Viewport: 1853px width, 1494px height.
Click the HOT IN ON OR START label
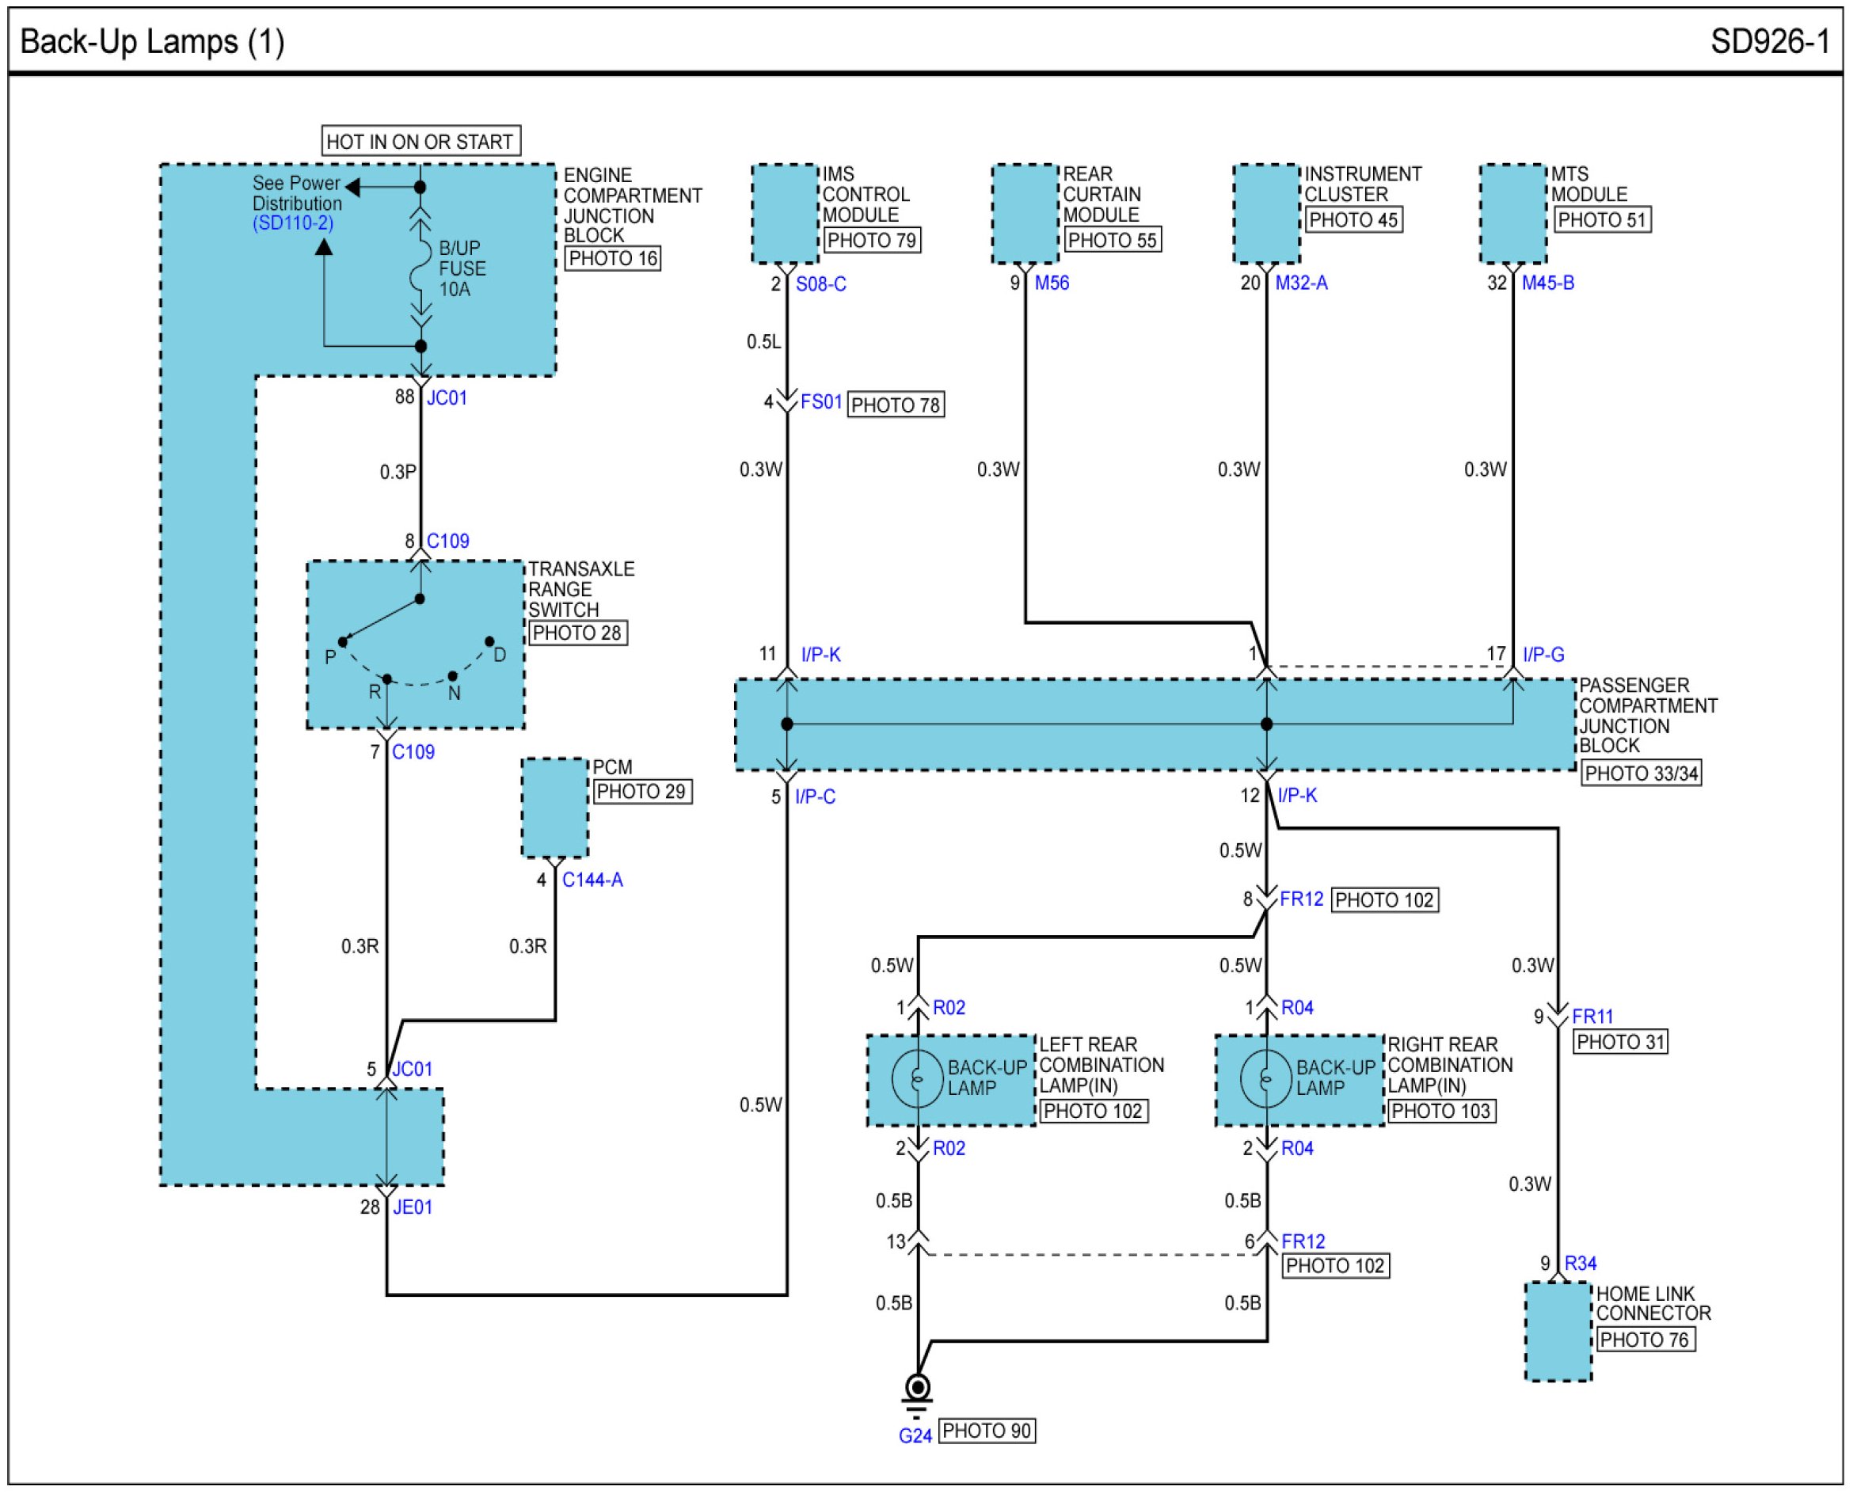[420, 141]
